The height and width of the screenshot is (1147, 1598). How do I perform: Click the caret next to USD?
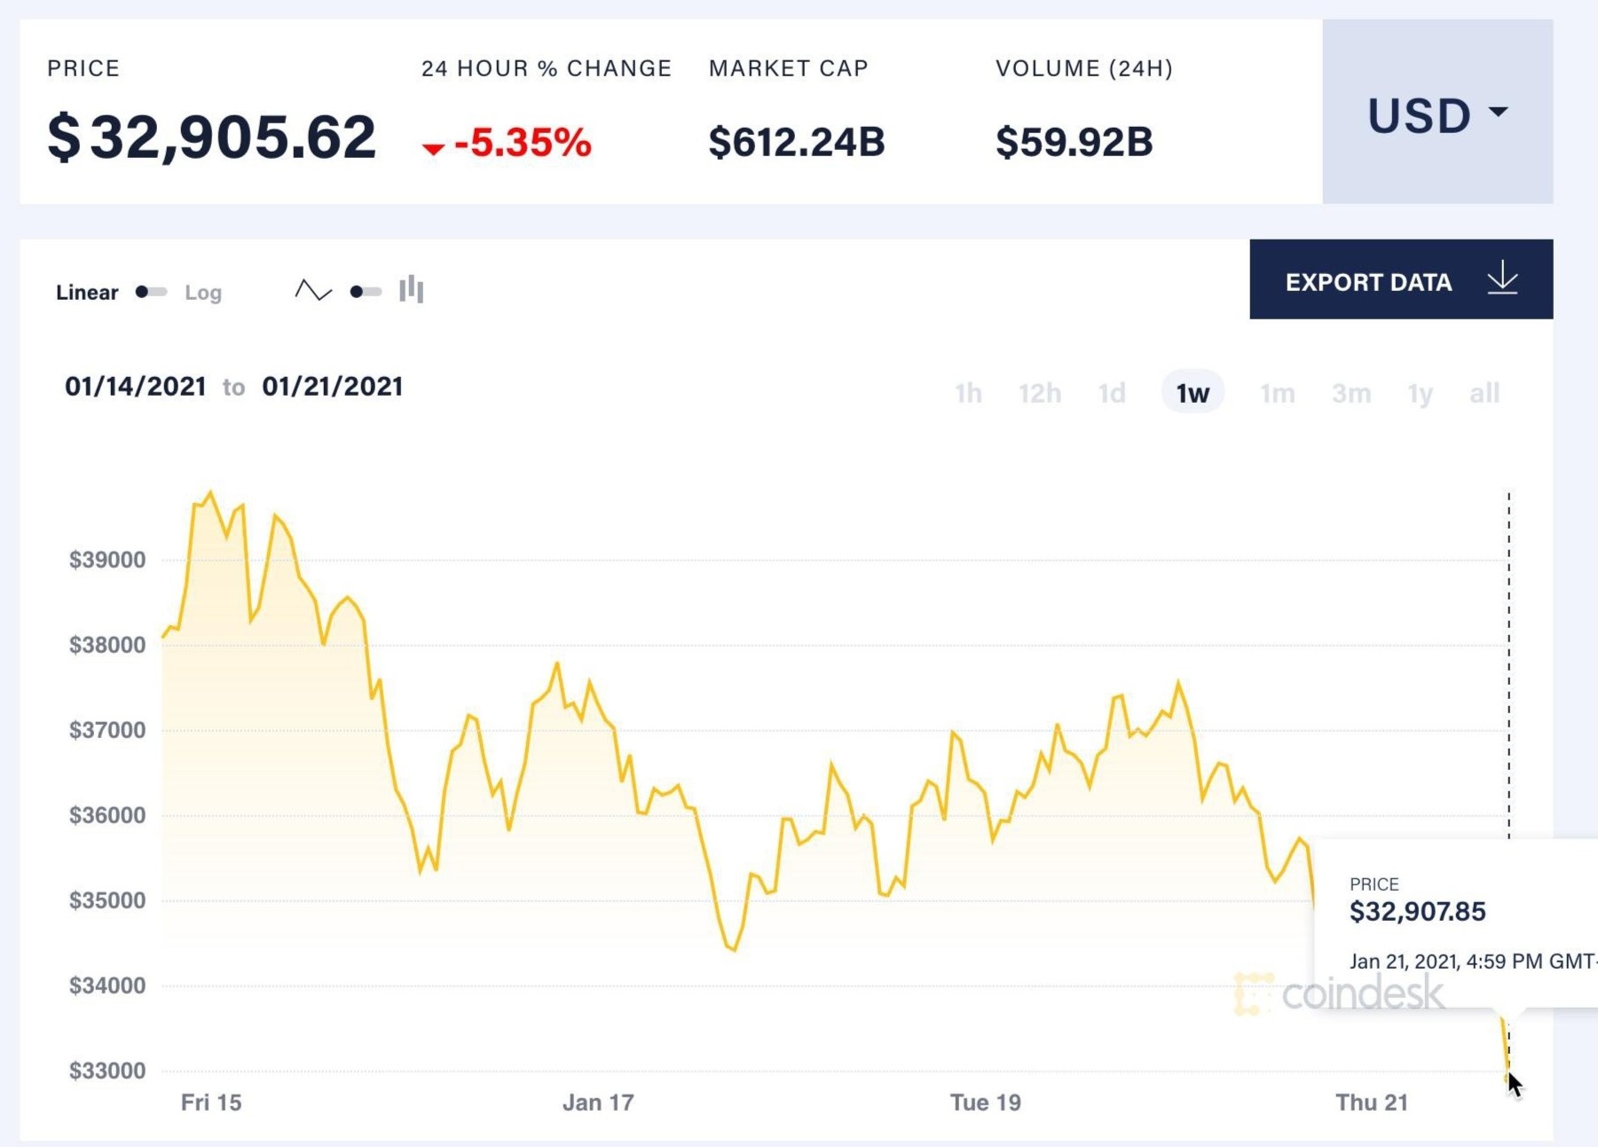click(1498, 114)
